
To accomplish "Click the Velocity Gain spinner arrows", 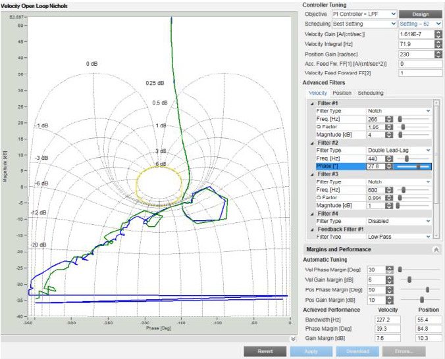I will click(438, 34).
